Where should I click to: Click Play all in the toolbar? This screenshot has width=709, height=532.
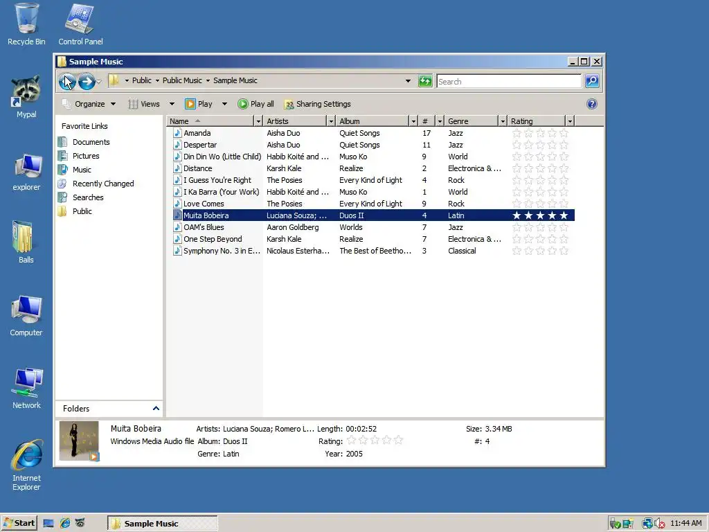pos(256,104)
